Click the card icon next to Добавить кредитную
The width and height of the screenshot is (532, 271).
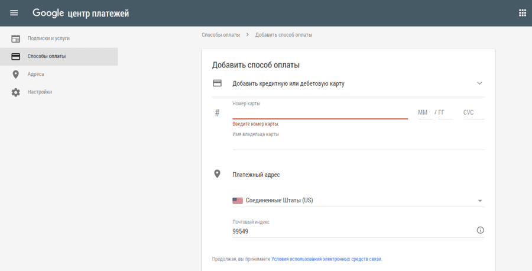[x=217, y=83]
